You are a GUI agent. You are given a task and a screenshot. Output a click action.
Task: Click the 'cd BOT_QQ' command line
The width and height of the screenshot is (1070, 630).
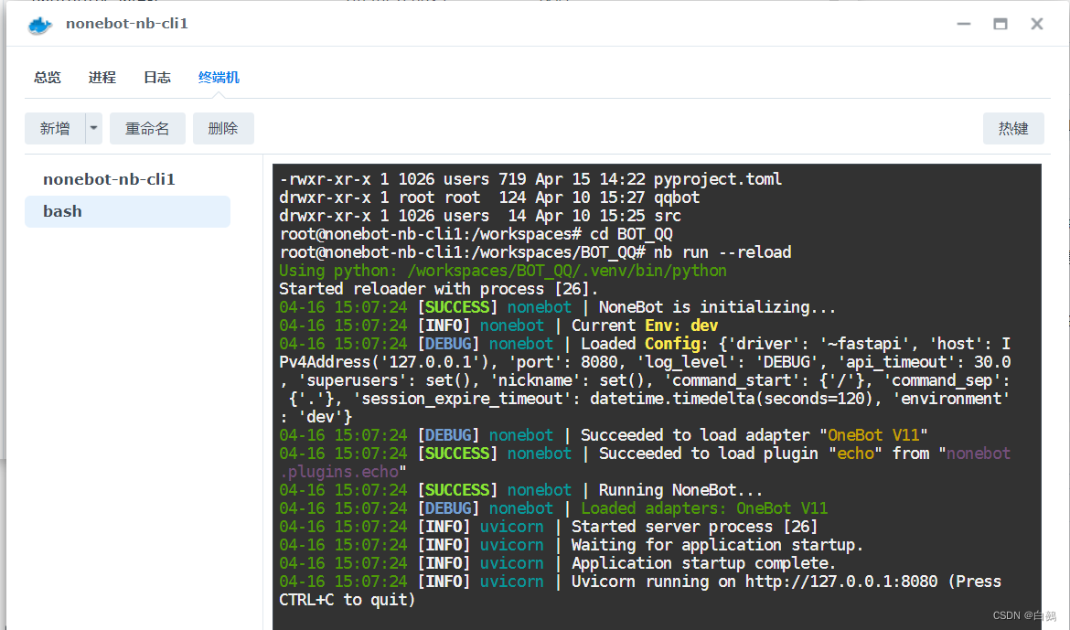point(476,234)
